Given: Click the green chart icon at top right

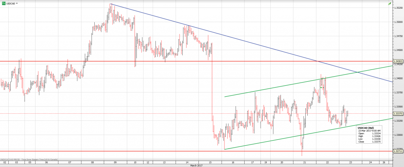Looking at the screenshot, I should click(x=389, y=3).
